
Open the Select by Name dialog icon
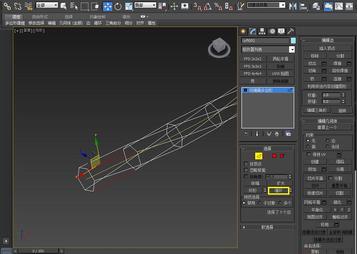point(74,6)
